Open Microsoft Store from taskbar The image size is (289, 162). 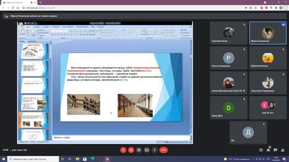tap(85, 159)
